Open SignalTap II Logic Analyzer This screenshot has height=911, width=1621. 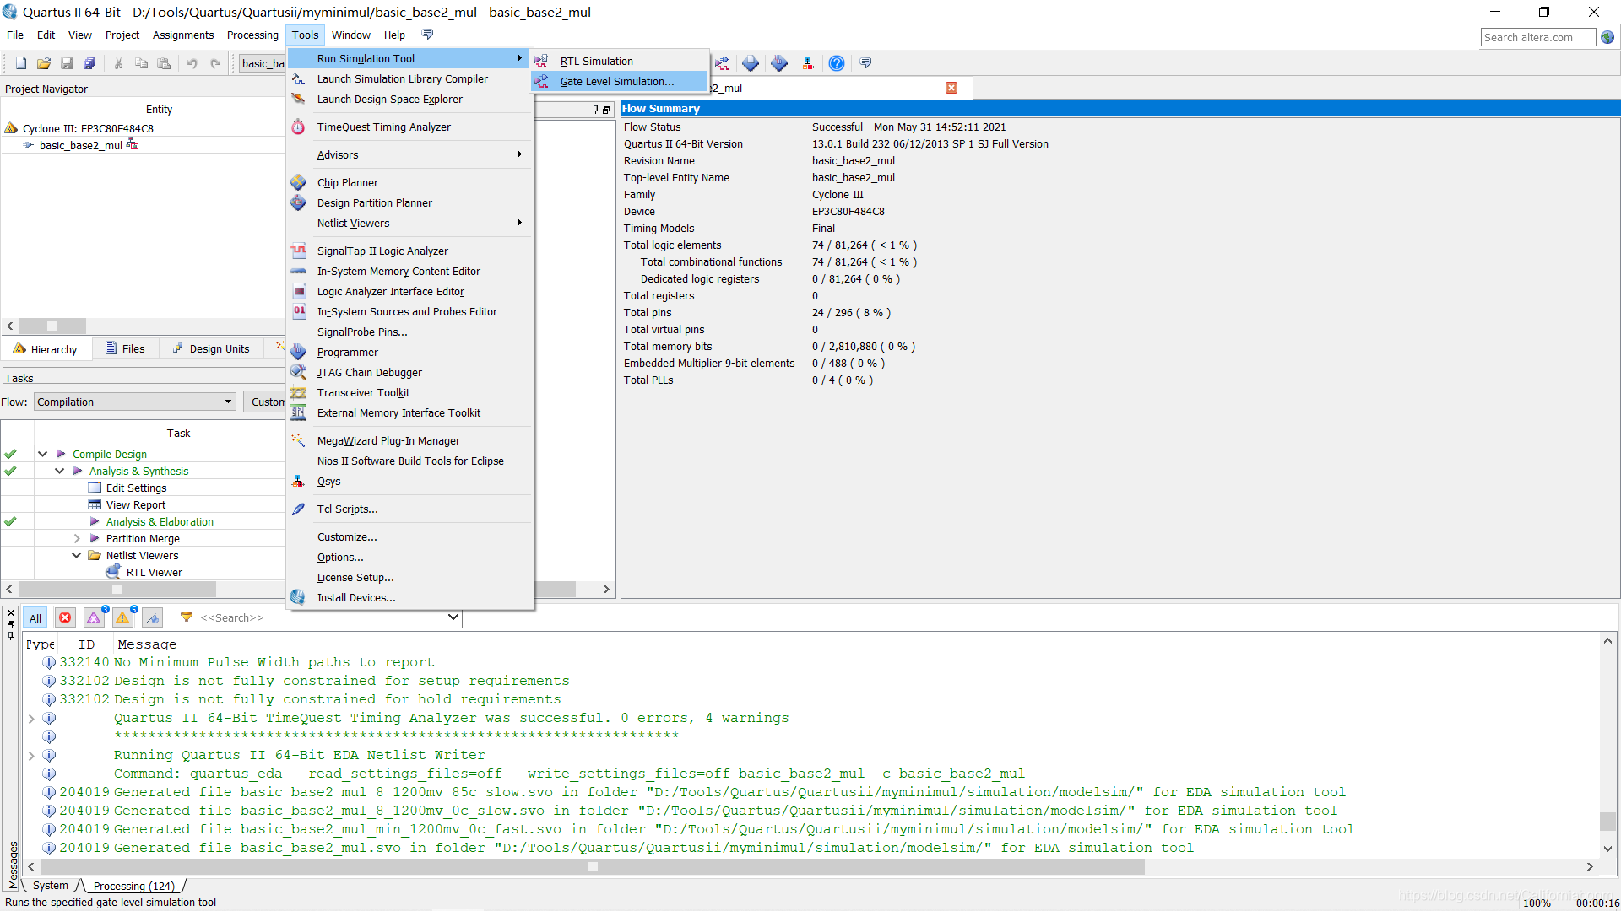tap(382, 251)
